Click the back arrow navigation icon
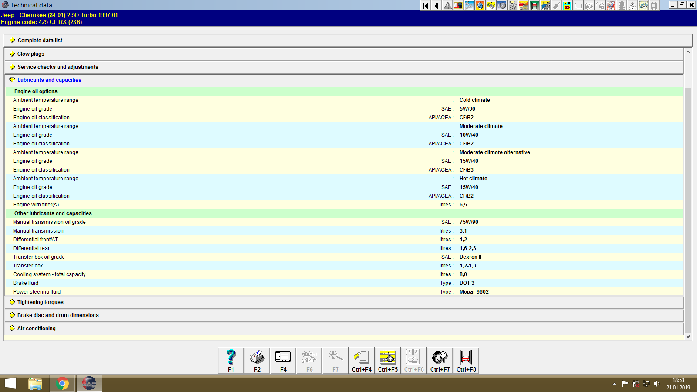This screenshot has height=392, width=697. click(x=436, y=6)
